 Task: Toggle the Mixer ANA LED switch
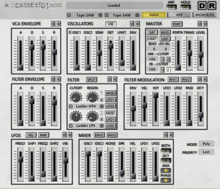pos(166,170)
